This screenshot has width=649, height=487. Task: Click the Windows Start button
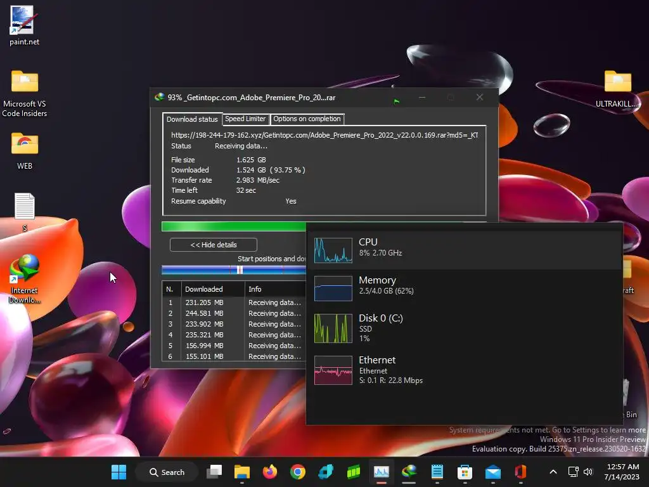tap(119, 472)
